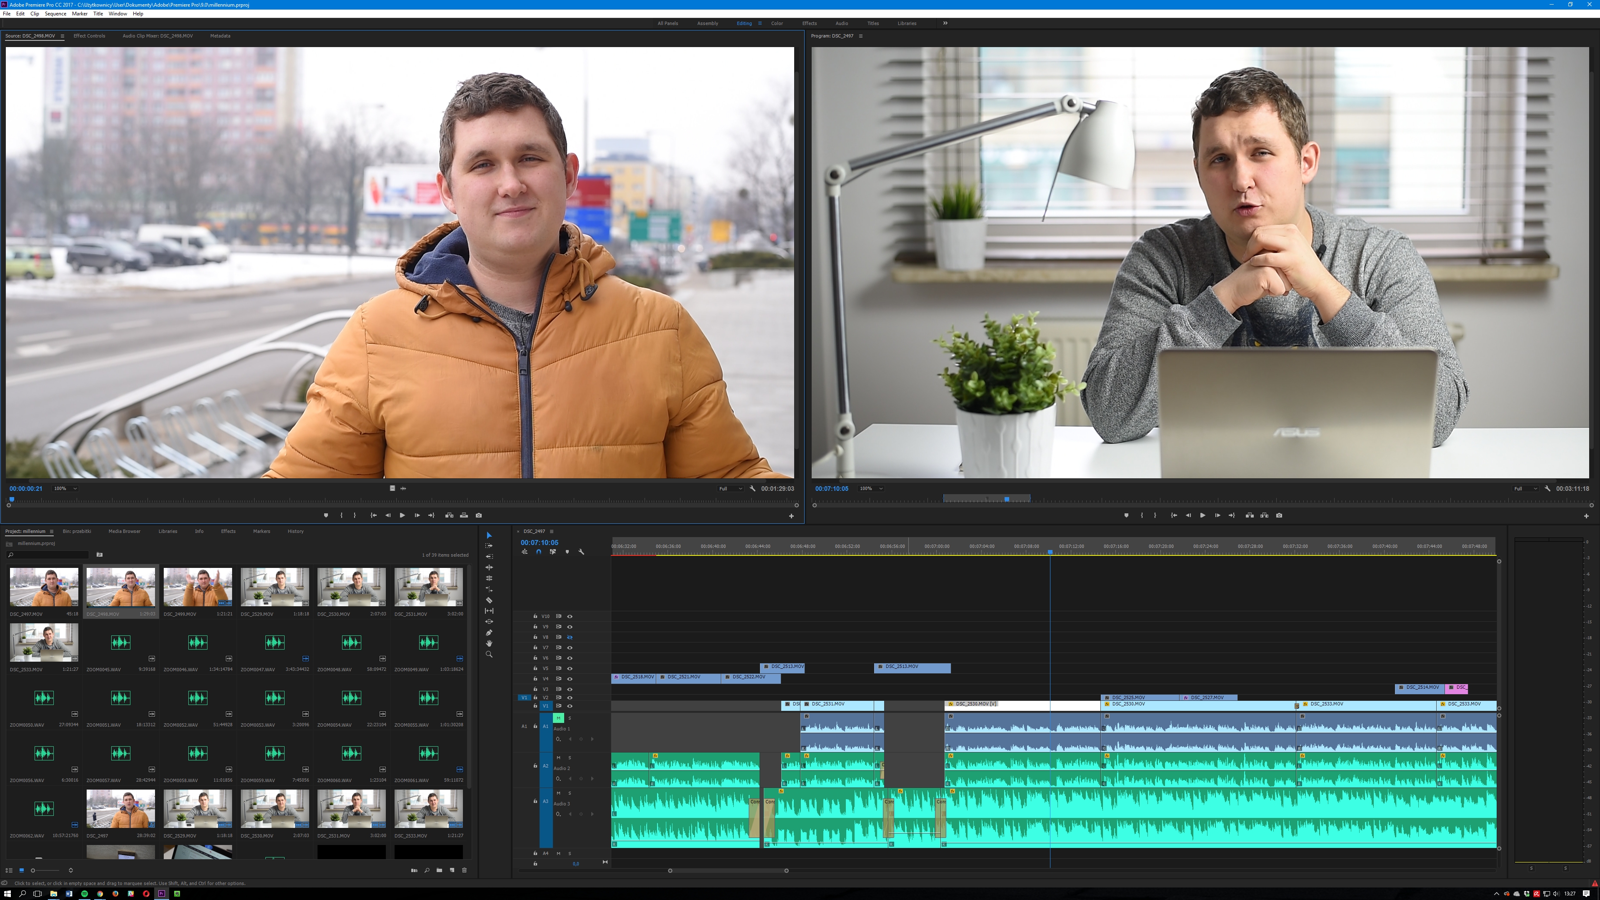This screenshot has width=1600, height=900.
Task: Select the Zoom tool magnifier
Action: pyautogui.click(x=489, y=654)
